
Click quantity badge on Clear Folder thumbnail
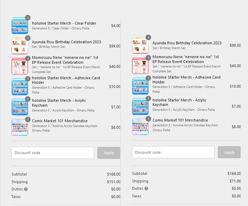point(28,18)
